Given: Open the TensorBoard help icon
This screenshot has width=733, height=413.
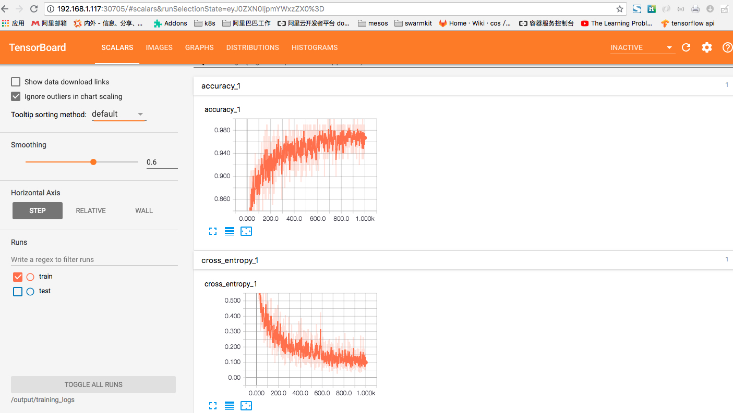Looking at the screenshot, I should tap(727, 47).
